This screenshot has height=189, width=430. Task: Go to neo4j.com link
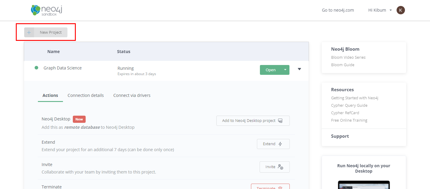[338, 10]
